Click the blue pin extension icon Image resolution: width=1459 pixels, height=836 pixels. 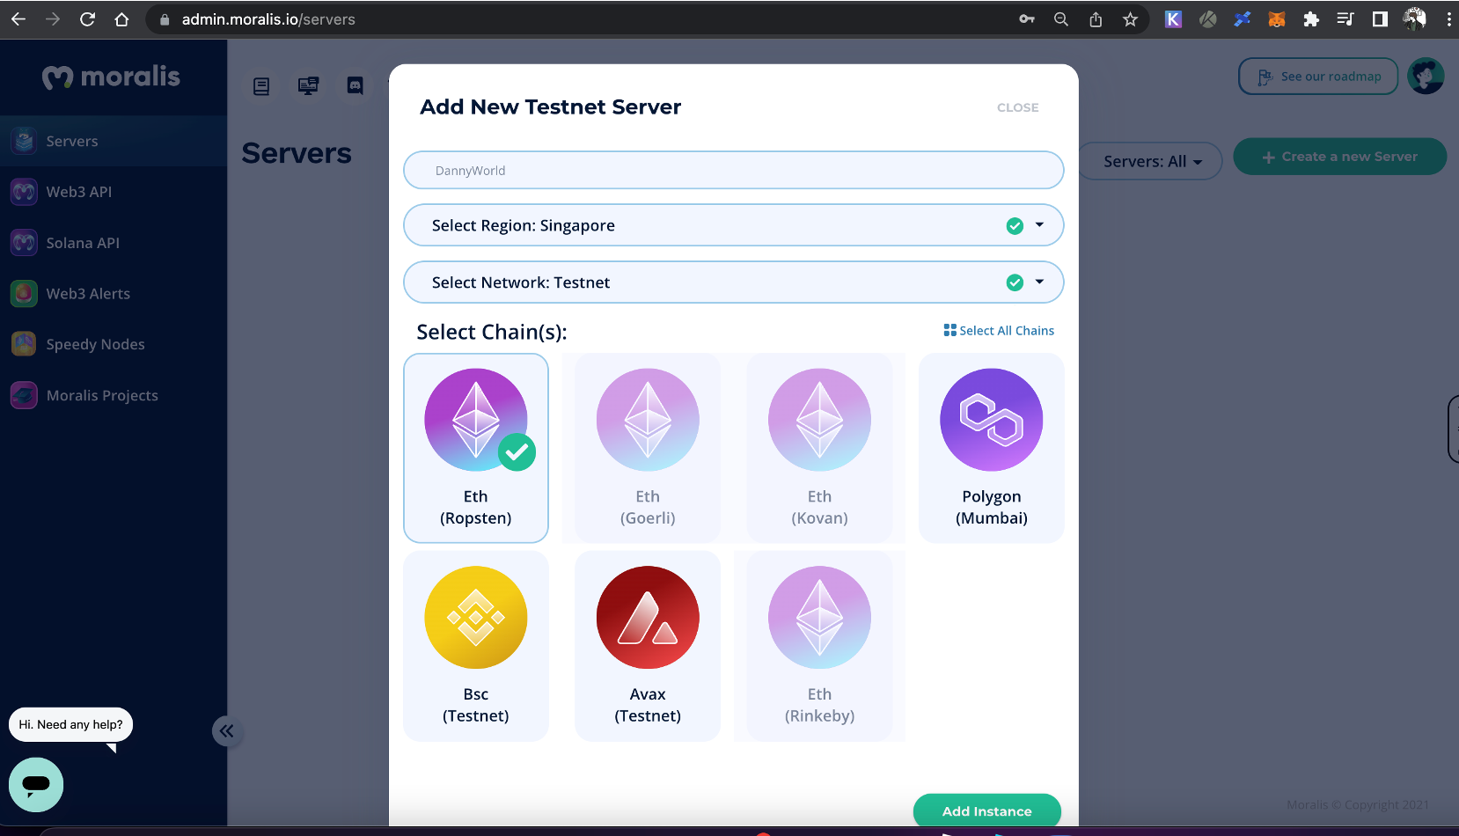click(1243, 18)
